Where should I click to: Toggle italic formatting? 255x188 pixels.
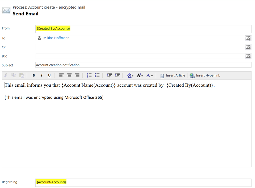coord(41,75)
